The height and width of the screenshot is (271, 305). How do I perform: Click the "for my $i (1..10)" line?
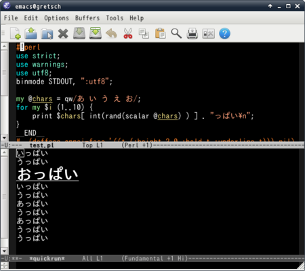pyautogui.click(x=54, y=107)
